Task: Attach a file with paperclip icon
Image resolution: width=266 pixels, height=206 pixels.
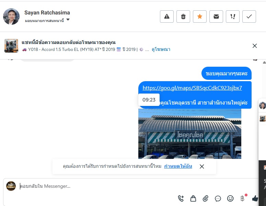Action: tap(206, 198)
